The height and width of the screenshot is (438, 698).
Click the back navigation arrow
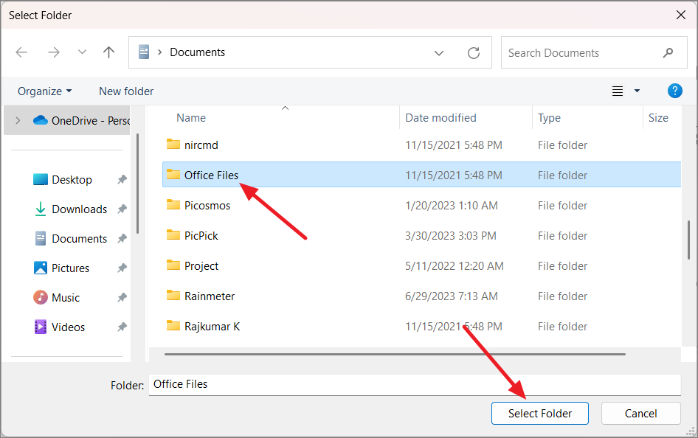pos(21,52)
